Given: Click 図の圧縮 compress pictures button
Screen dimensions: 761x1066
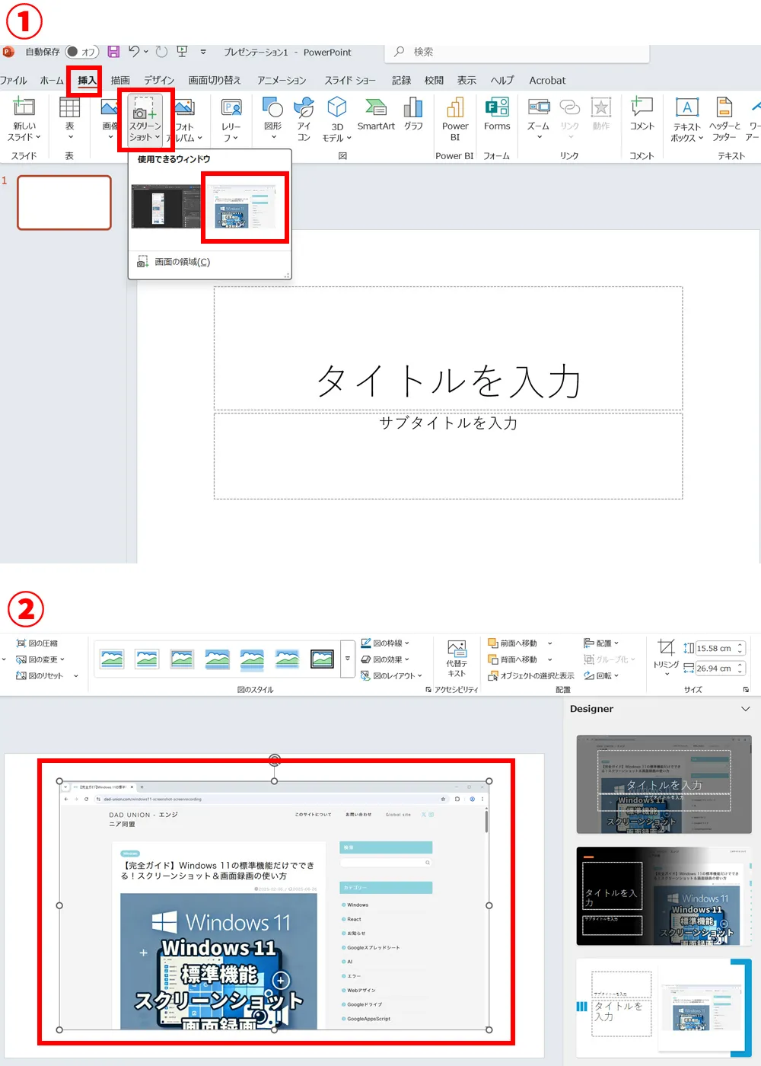Looking at the screenshot, I should click(37, 643).
